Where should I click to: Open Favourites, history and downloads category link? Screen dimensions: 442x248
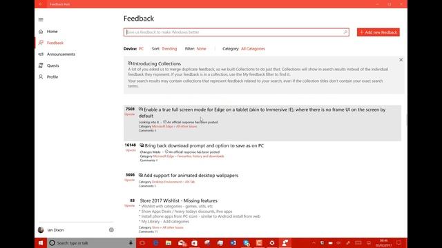[x=189, y=156]
